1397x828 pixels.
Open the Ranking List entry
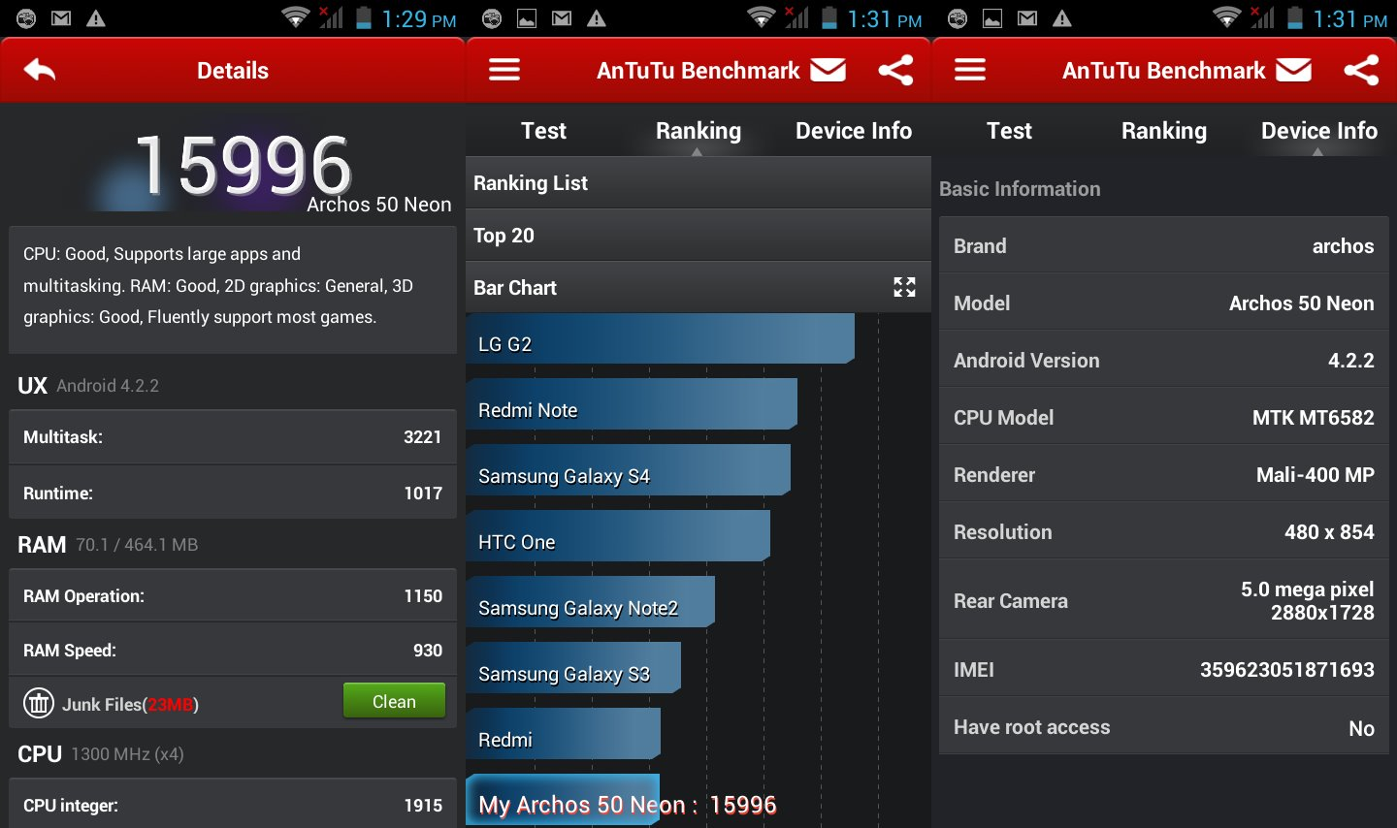(698, 183)
